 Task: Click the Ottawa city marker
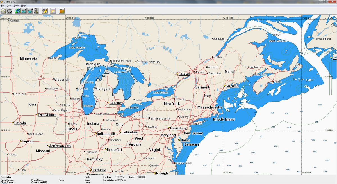click(177, 74)
